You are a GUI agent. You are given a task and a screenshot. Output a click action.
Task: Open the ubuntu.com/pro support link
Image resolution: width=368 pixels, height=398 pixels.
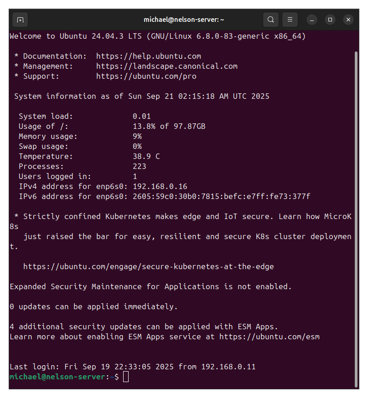146,77
